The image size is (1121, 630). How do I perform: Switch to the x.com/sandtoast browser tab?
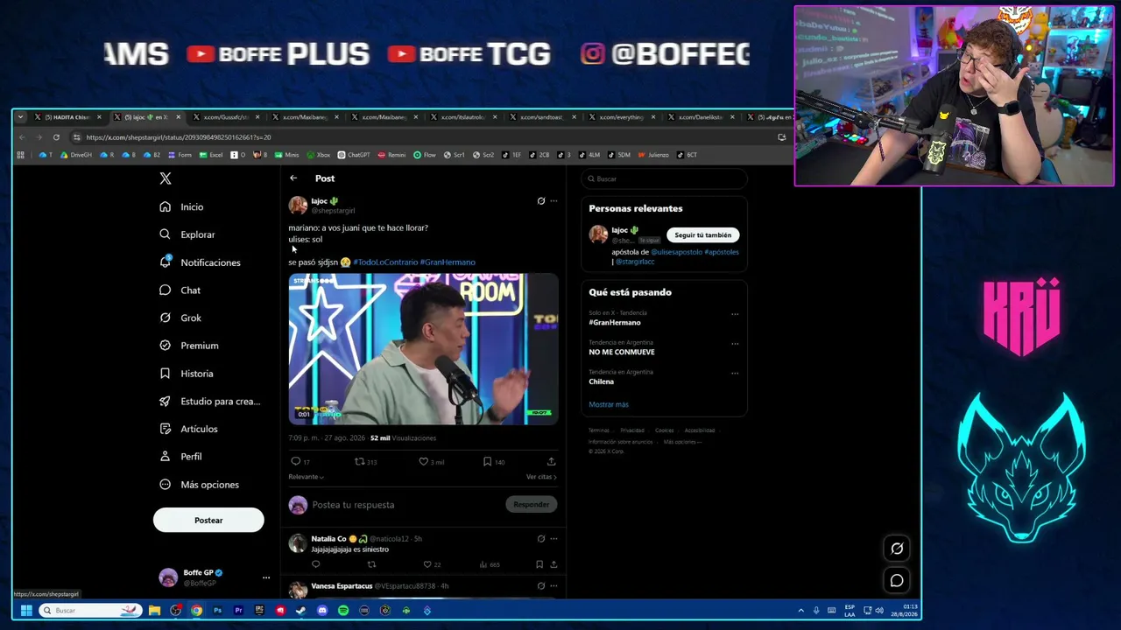(x=541, y=117)
